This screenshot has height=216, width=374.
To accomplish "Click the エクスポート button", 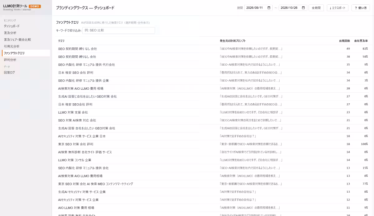I will 338,8.
